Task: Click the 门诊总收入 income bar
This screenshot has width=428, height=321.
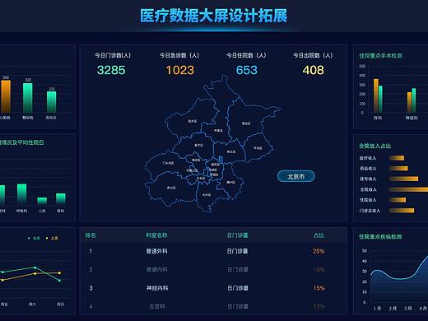Action: click(402, 211)
